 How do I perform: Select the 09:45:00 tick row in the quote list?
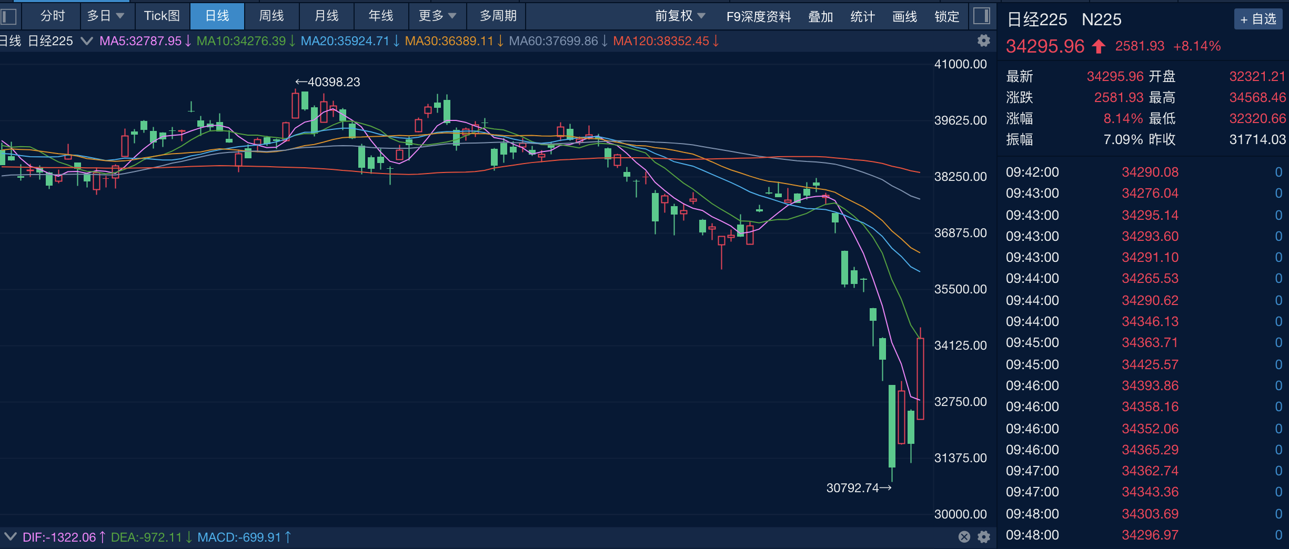[x=1105, y=342]
